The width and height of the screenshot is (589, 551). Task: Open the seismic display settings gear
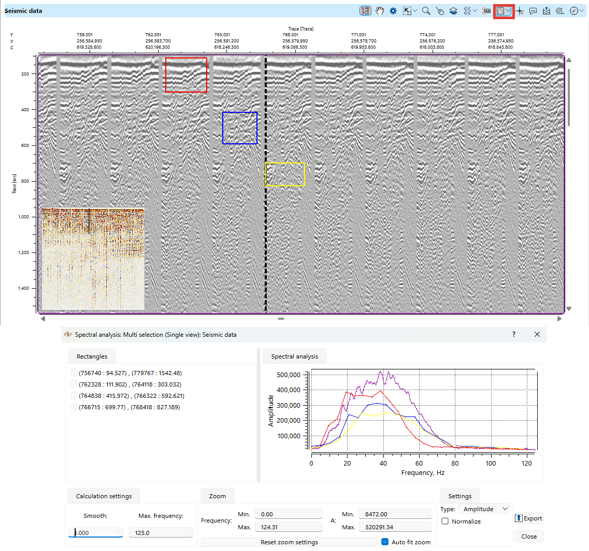(x=394, y=10)
